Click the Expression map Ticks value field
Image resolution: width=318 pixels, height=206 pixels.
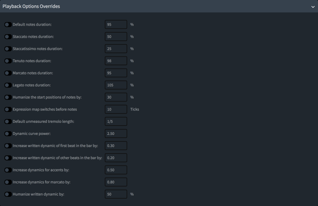coord(116,109)
